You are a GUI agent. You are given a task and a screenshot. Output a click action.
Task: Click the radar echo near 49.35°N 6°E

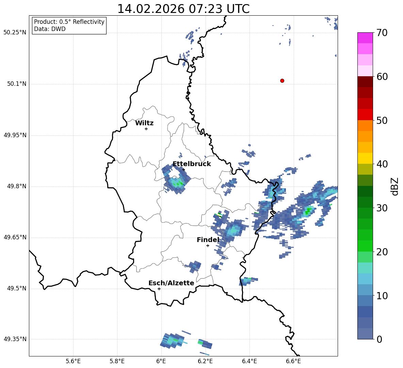173,341
